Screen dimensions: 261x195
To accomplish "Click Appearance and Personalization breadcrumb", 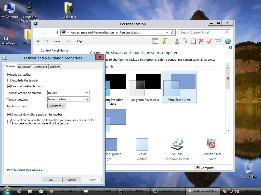I will [x=92, y=32].
